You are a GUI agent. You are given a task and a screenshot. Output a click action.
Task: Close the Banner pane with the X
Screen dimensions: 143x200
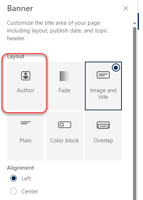(x=126, y=8)
